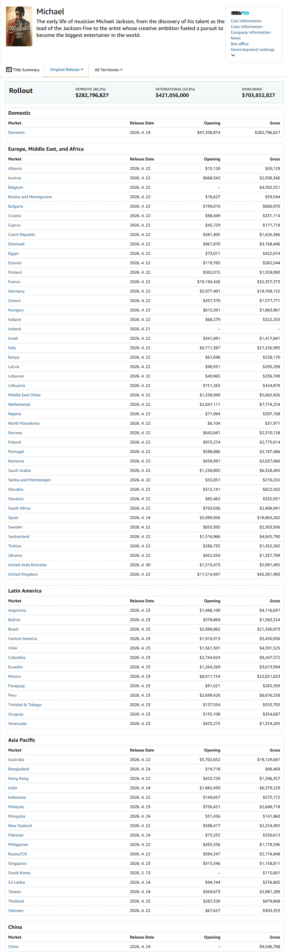This screenshot has width=286, height=952.
Task: Open the Central America market link
Action: [23, 639]
